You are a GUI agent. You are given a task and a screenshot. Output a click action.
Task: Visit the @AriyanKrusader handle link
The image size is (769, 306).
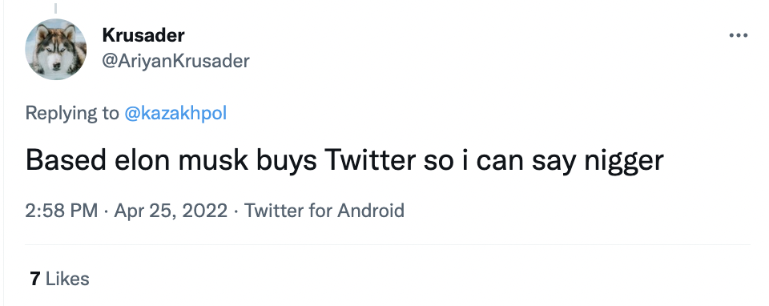point(175,61)
